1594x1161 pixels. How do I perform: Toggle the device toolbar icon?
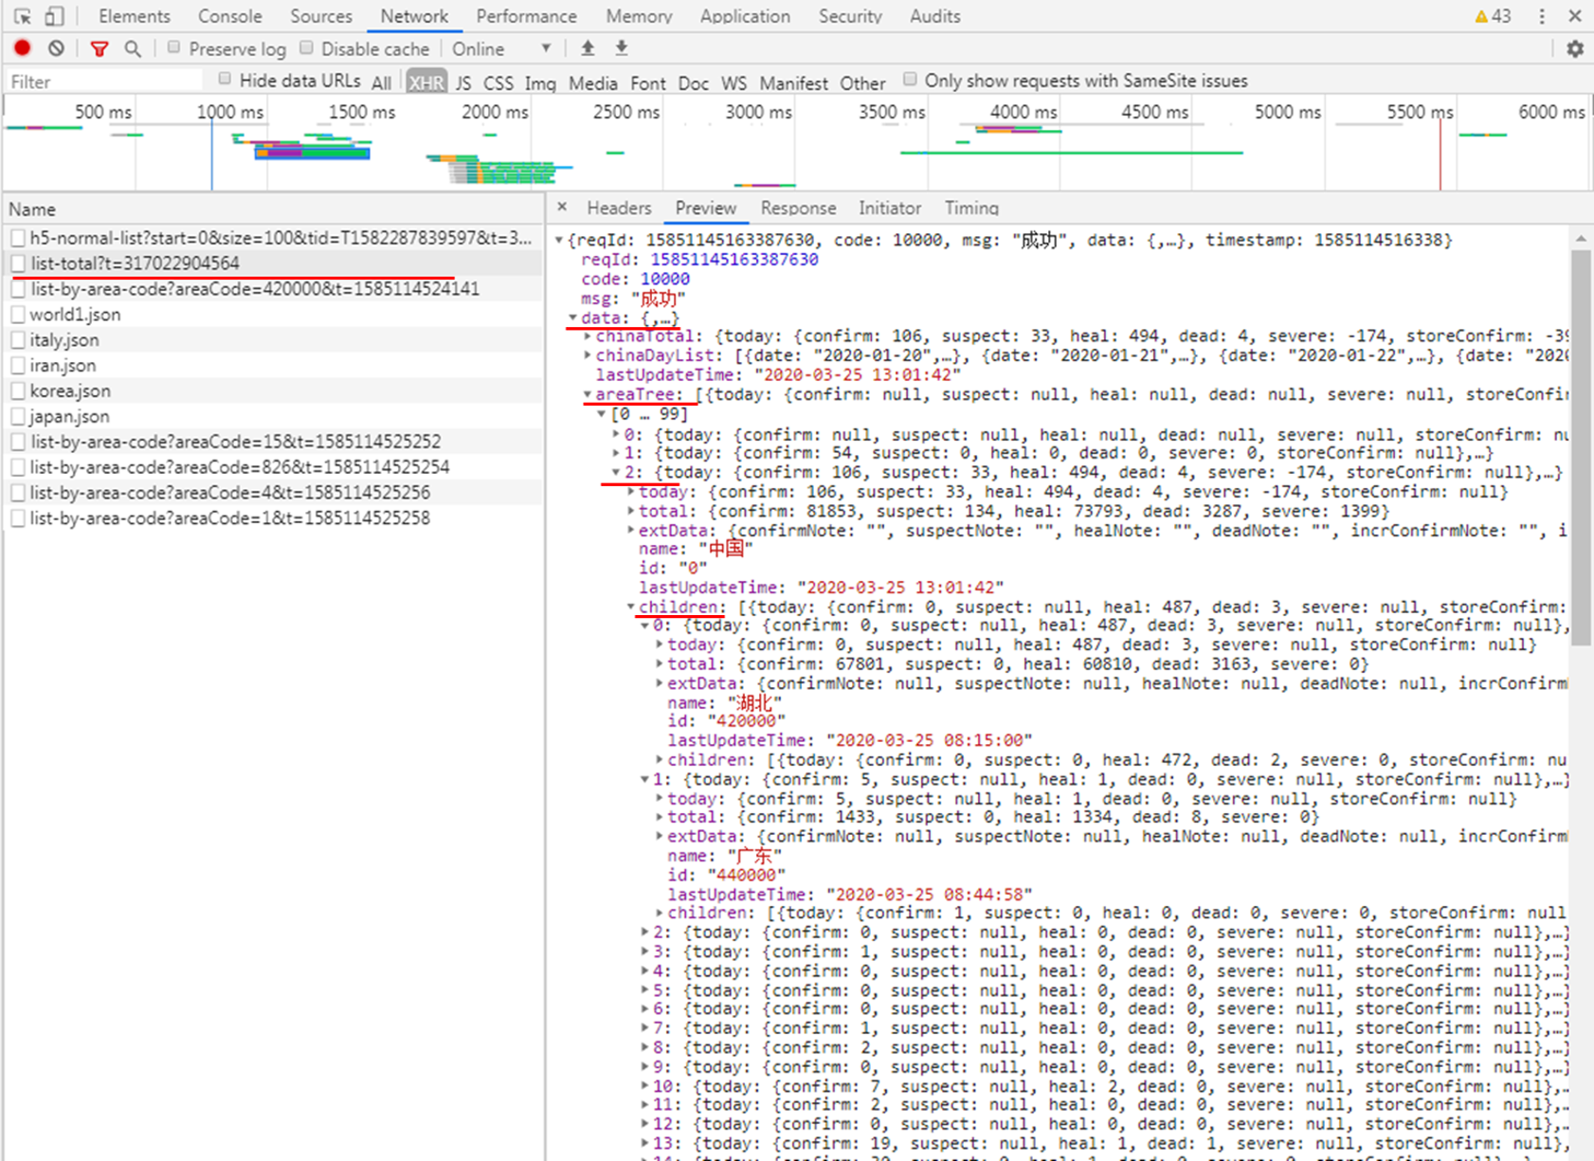(x=55, y=16)
